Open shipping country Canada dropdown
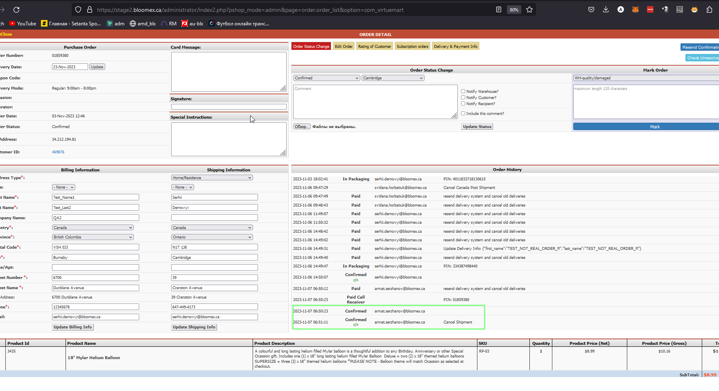 (212, 227)
